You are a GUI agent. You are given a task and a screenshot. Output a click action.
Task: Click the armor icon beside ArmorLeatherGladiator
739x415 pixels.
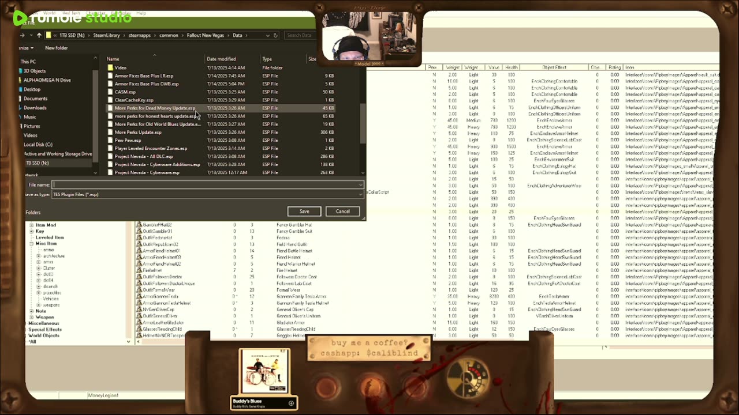pyautogui.click(x=139, y=323)
